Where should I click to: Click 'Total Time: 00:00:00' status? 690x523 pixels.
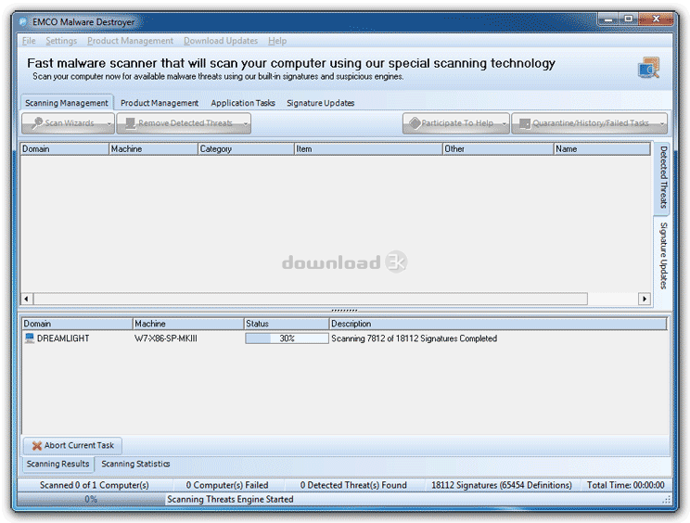[625, 485]
